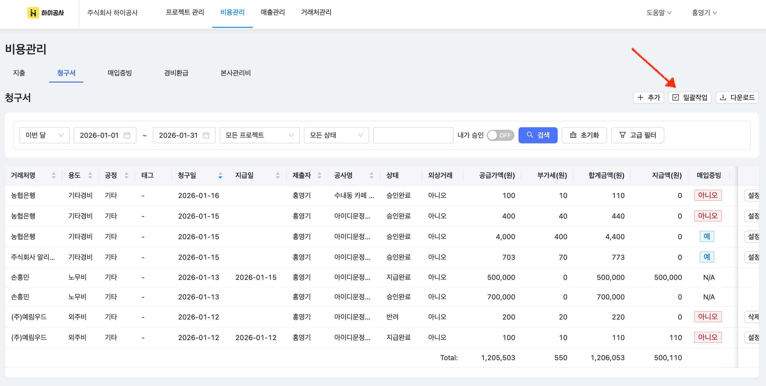Toggle the 내가 승인 switch on
The width and height of the screenshot is (766, 386).
[500, 135]
